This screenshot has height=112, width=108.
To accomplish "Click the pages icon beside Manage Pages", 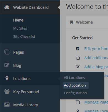I will click(x=78, y=102).
